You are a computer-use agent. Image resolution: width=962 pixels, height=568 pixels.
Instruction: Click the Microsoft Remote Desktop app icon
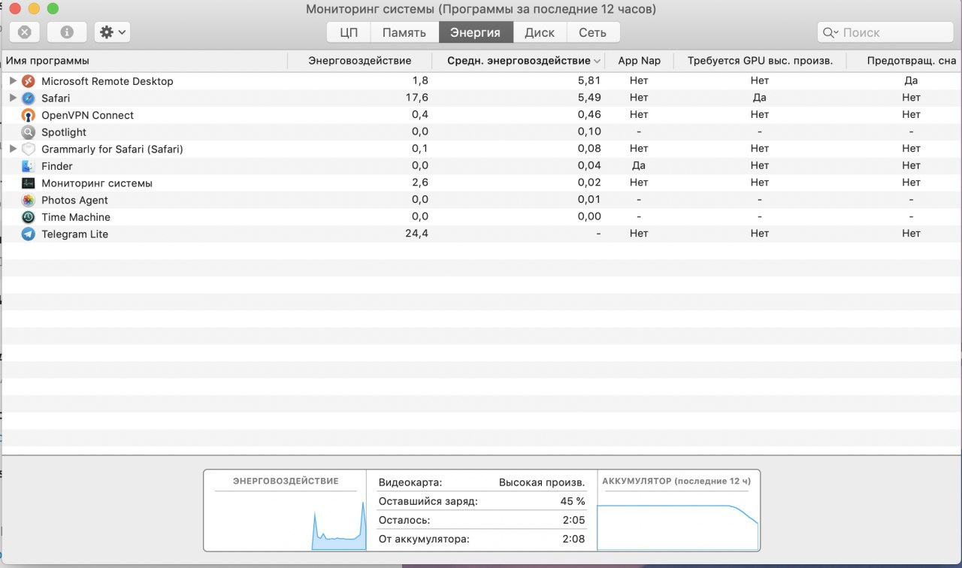28,81
